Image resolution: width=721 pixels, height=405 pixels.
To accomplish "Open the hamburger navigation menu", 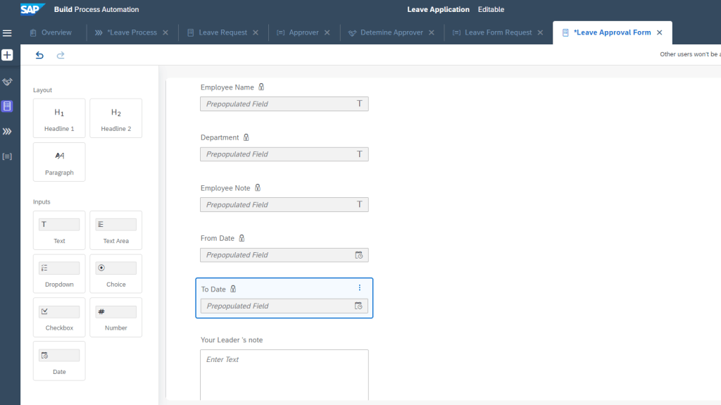I will point(8,33).
